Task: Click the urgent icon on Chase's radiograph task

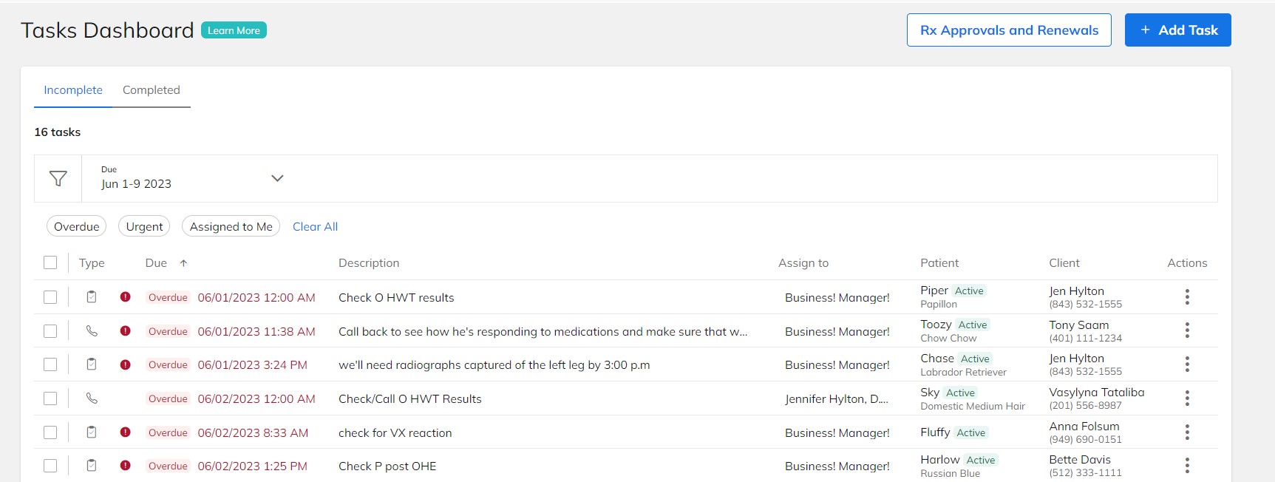Action: [x=126, y=364]
